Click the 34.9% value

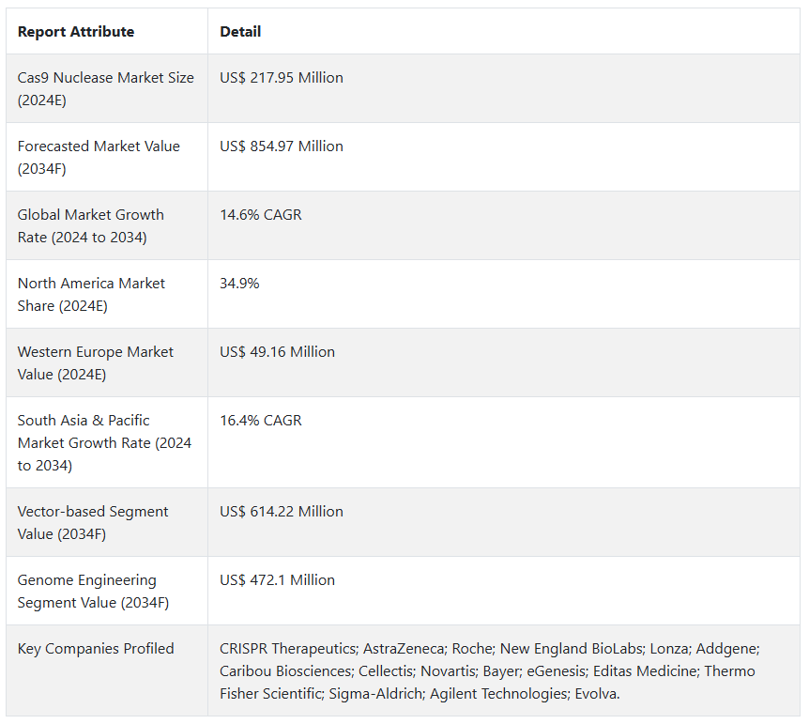pyautogui.click(x=239, y=284)
